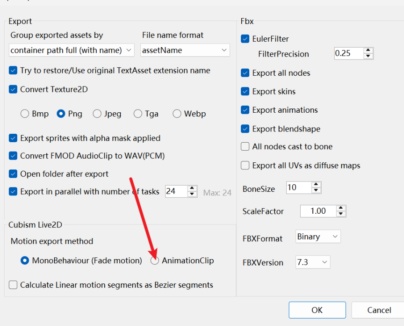
Task: Open the FBXFormat Binary dropdown
Action: tap(318, 237)
